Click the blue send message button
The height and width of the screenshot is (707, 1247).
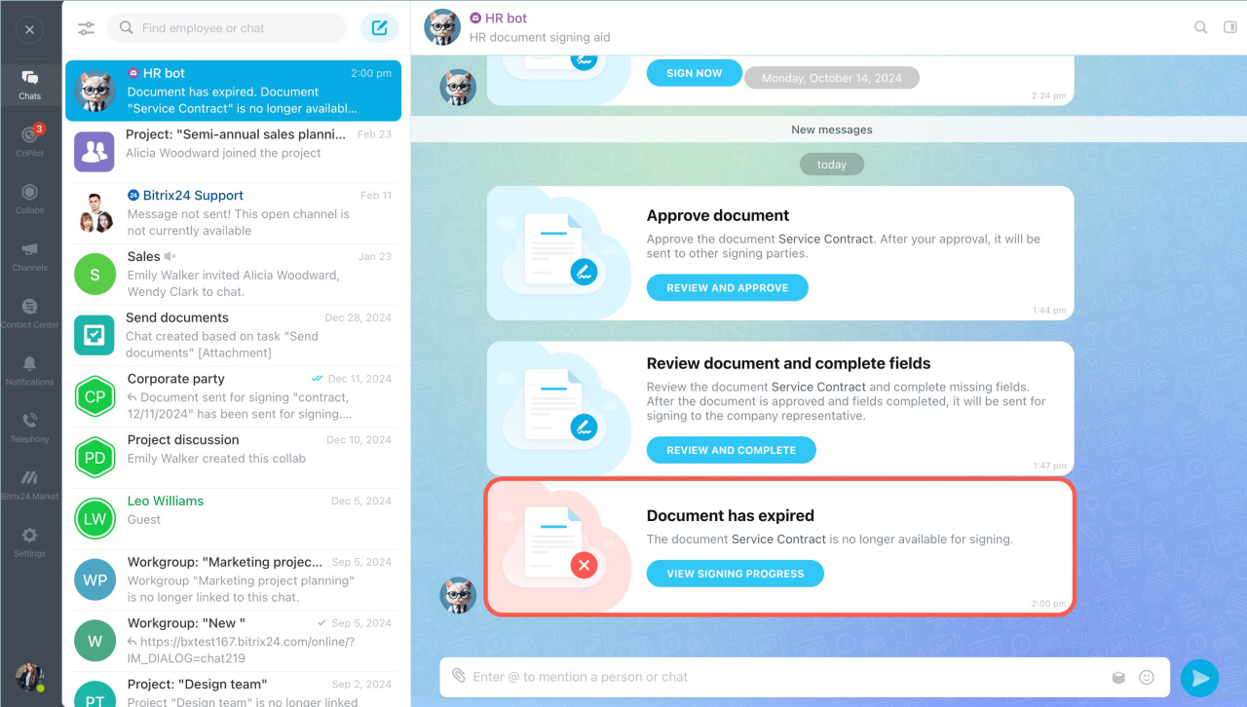click(x=1199, y=678)
